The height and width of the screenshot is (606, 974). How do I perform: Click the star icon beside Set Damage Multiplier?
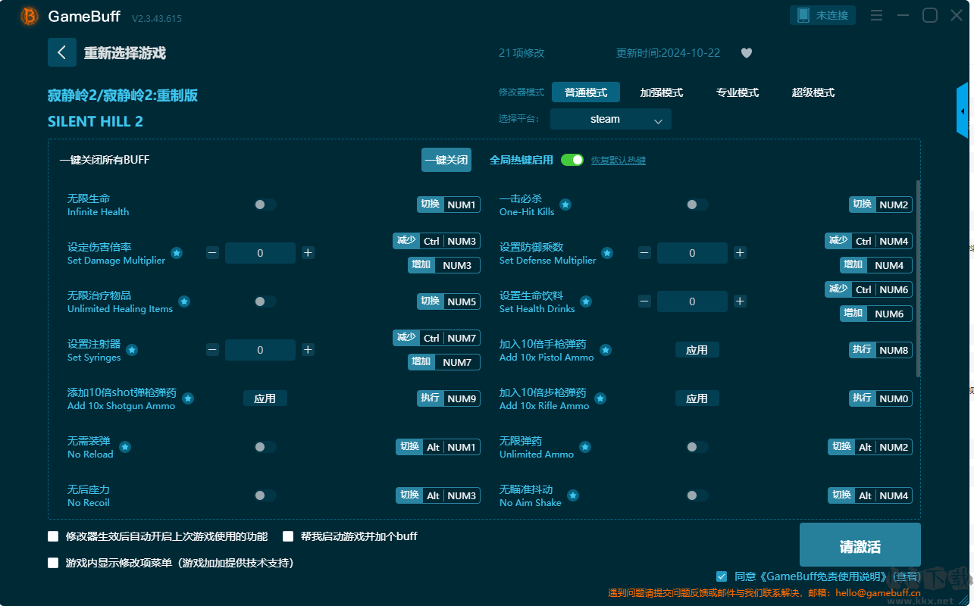[177, 253]
